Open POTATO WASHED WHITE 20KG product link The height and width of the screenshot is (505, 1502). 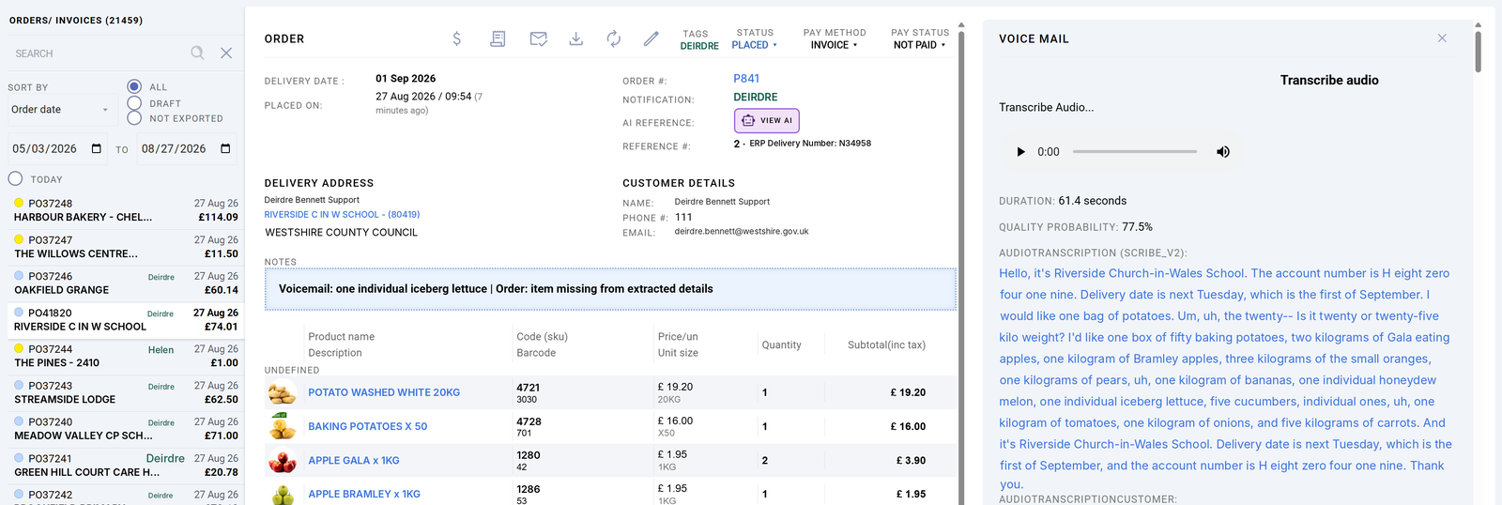click(384, 392)
